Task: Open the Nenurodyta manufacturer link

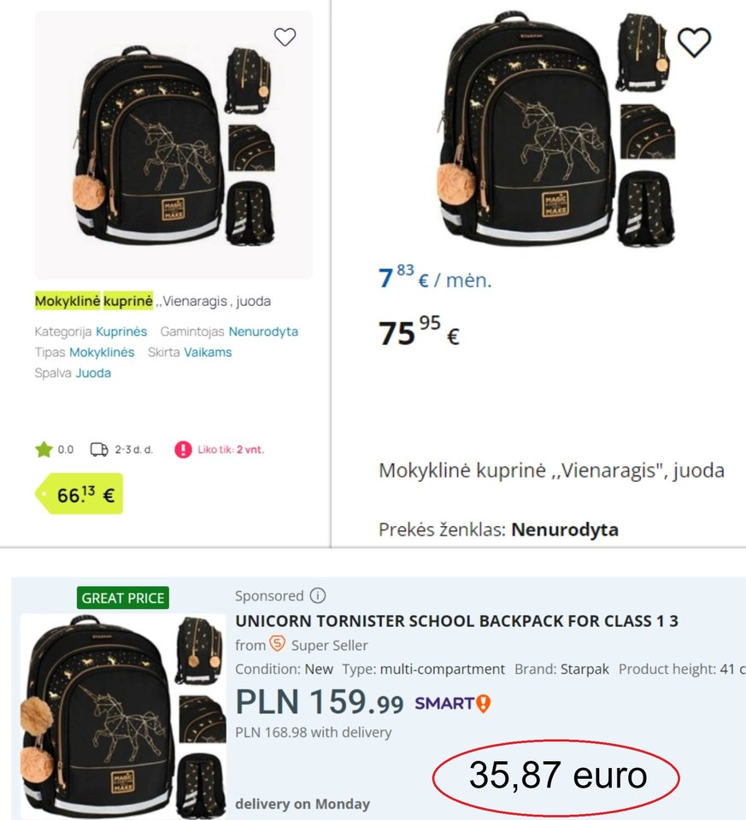Action: pos(263,331)
